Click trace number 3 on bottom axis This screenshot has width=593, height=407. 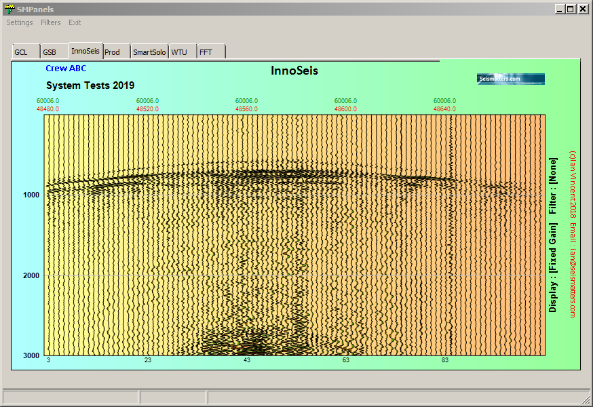48,360
